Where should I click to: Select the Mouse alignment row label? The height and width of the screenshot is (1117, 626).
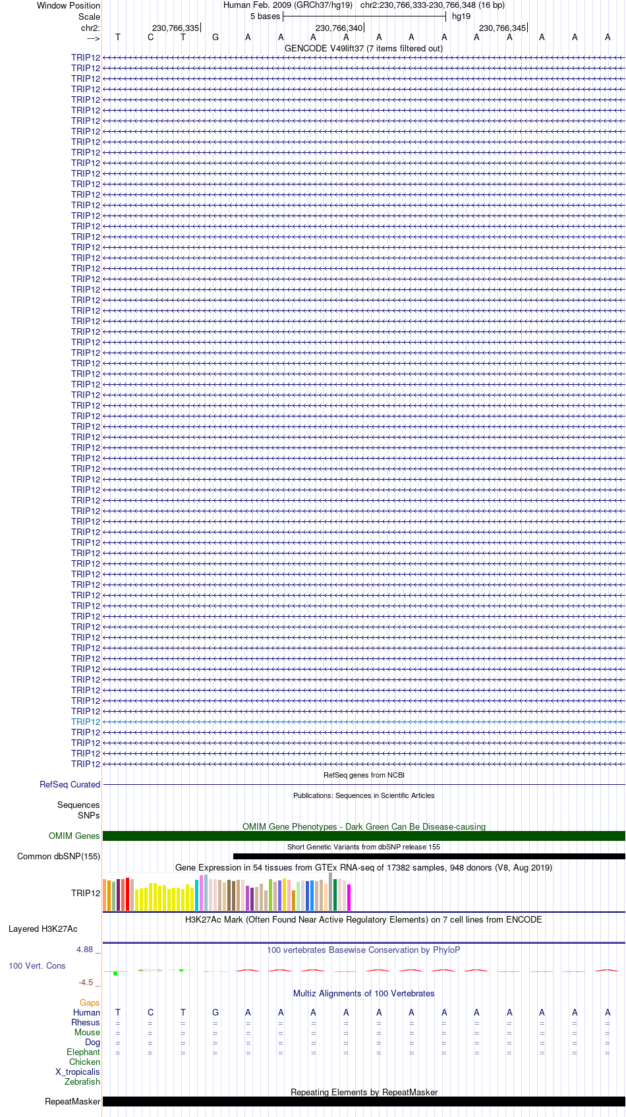pos(88,1032)
